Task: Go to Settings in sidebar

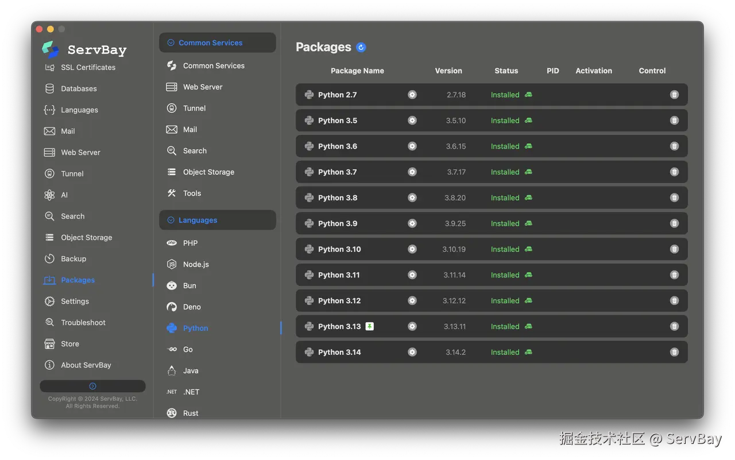Action: (x=75, y=301)
